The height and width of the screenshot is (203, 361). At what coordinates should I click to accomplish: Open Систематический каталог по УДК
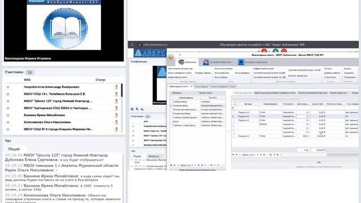pyautogui.click(x=270, y=77)
